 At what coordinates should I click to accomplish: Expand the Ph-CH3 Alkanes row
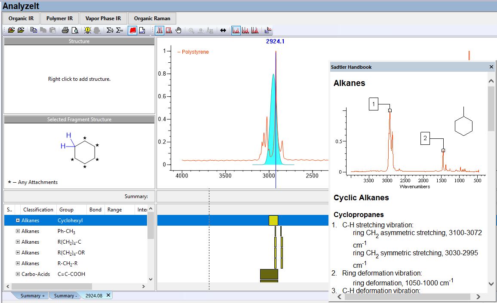pos(18,231)
